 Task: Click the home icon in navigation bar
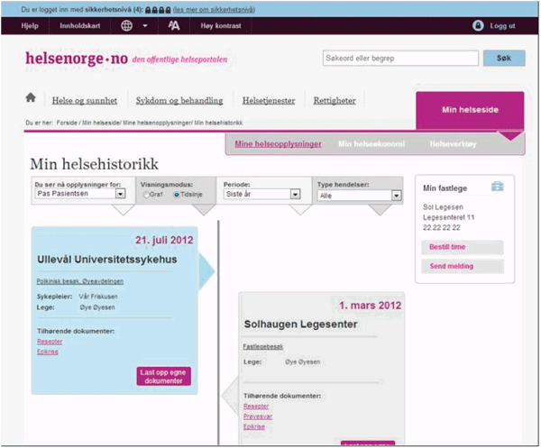pyautogui.click(x=31, y=98)
